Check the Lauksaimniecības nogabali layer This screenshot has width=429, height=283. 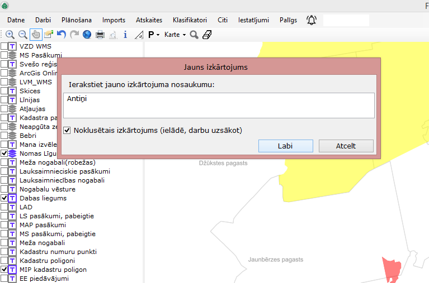pyautogui.click(x=4, y=180)
